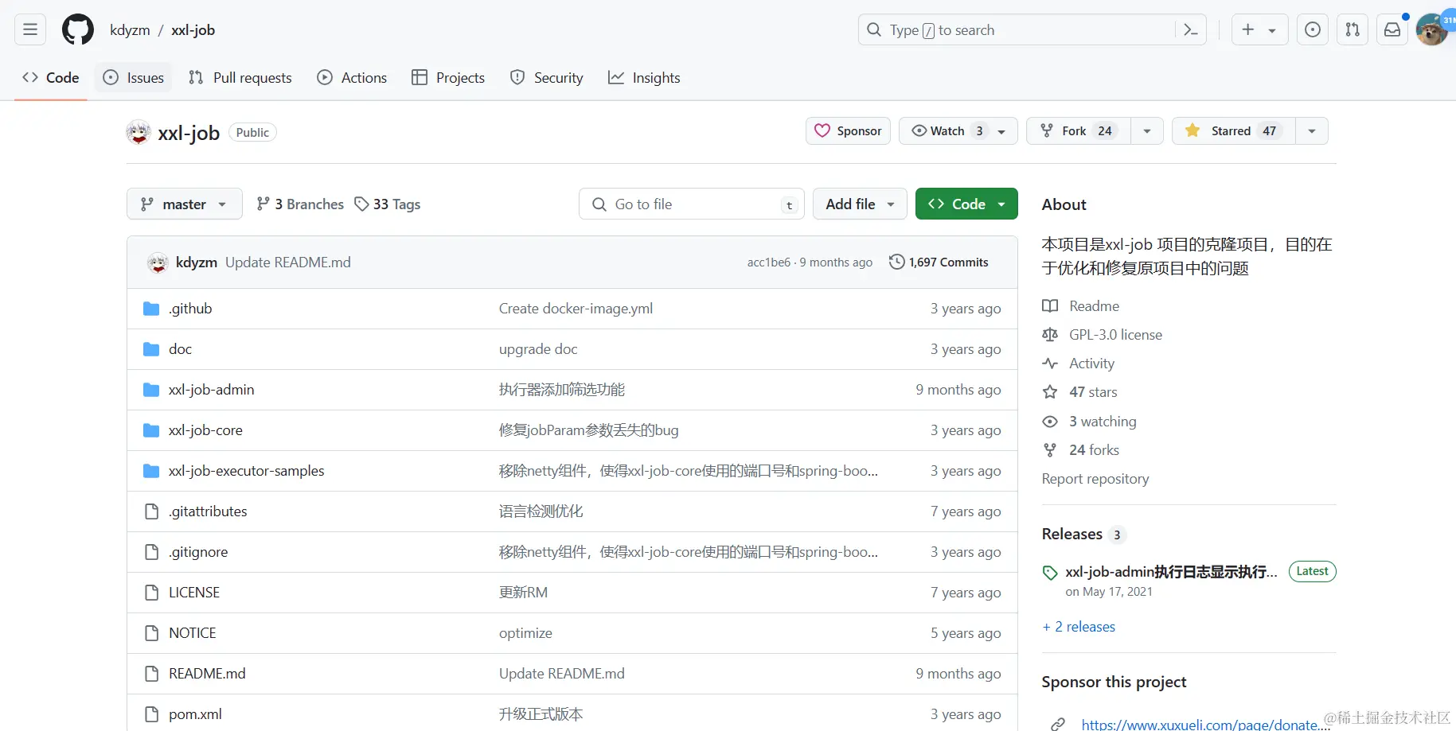Viewport: 1456px width, 731px height.
Task: Open the green Code clone dropdown
Action: (x=966, y=204)
